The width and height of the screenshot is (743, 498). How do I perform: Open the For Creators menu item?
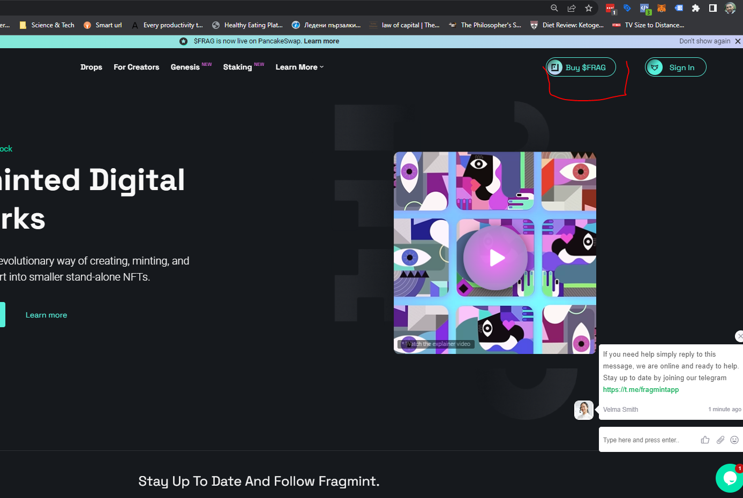point(136,67)
